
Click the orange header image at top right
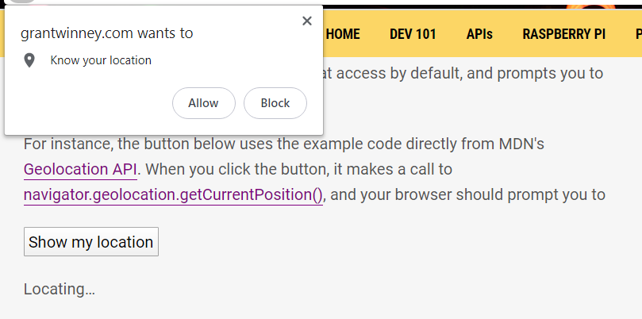pos(590,6)
